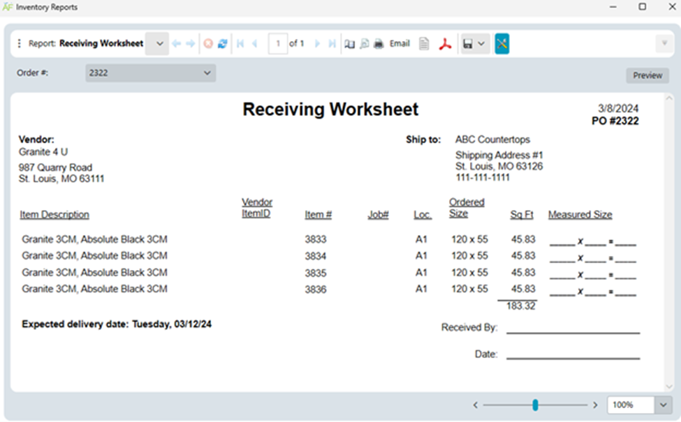Image resolution: width=681 pixels, height=422 pixels.
Task: Click the plain document page icon
Action: [x=424, y=43]
